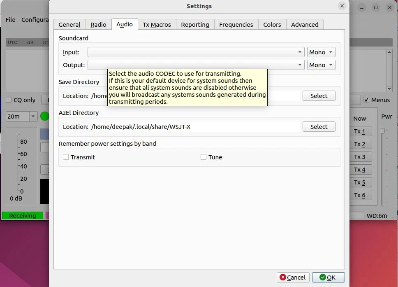Maximize the WSJT-X main window

[x=375, y=7]
